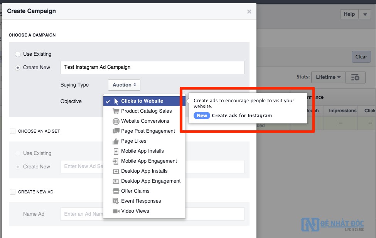Expand the Lifetime stats dropdown

[328, 77]
